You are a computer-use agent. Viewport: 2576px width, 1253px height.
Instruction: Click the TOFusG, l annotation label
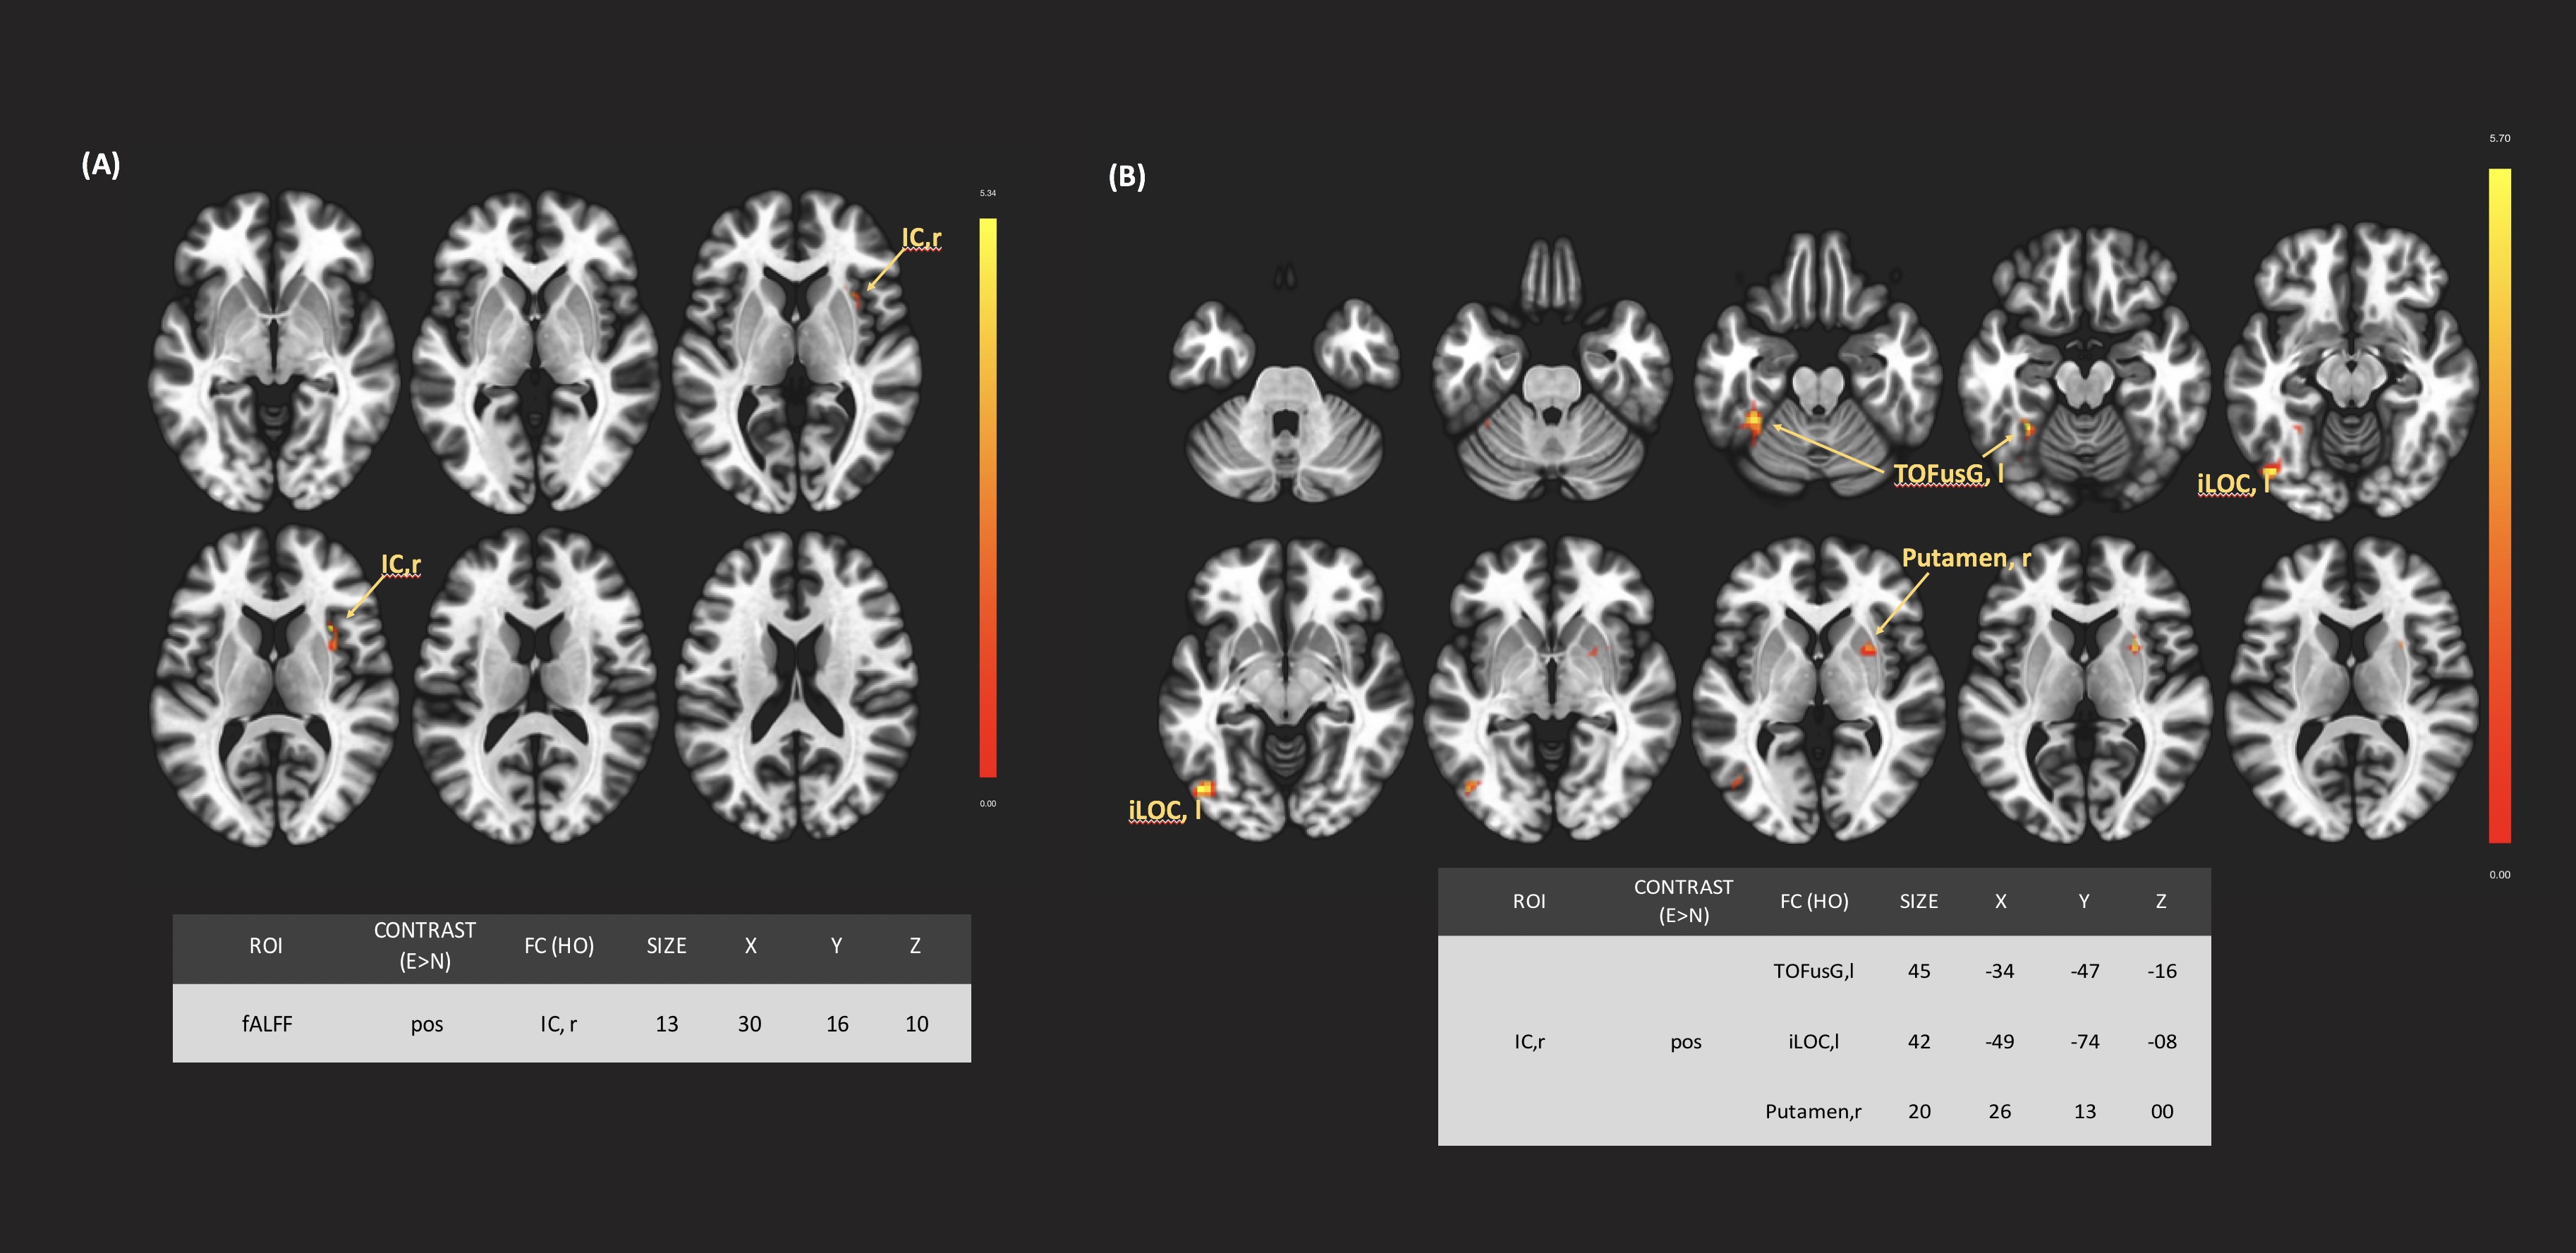coord(1948,473)
